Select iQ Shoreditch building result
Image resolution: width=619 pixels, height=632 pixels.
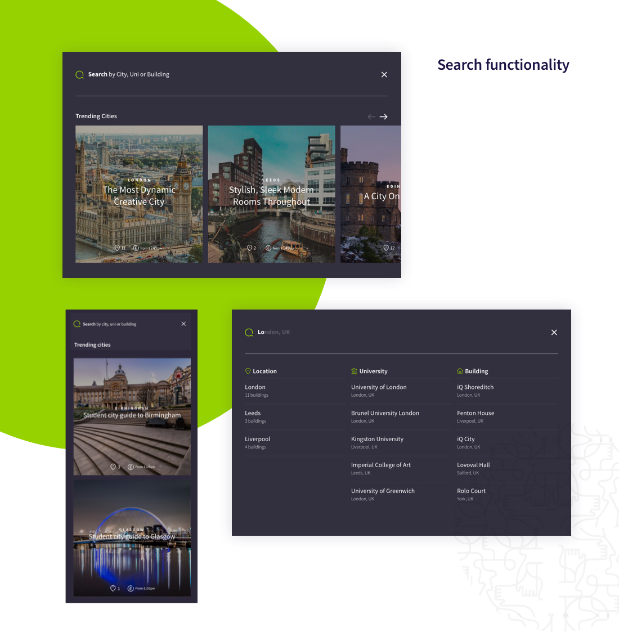[x=508, y=391]
